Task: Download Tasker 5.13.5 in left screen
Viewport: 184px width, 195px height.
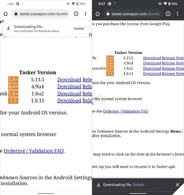Action: (x=69, y=80)
